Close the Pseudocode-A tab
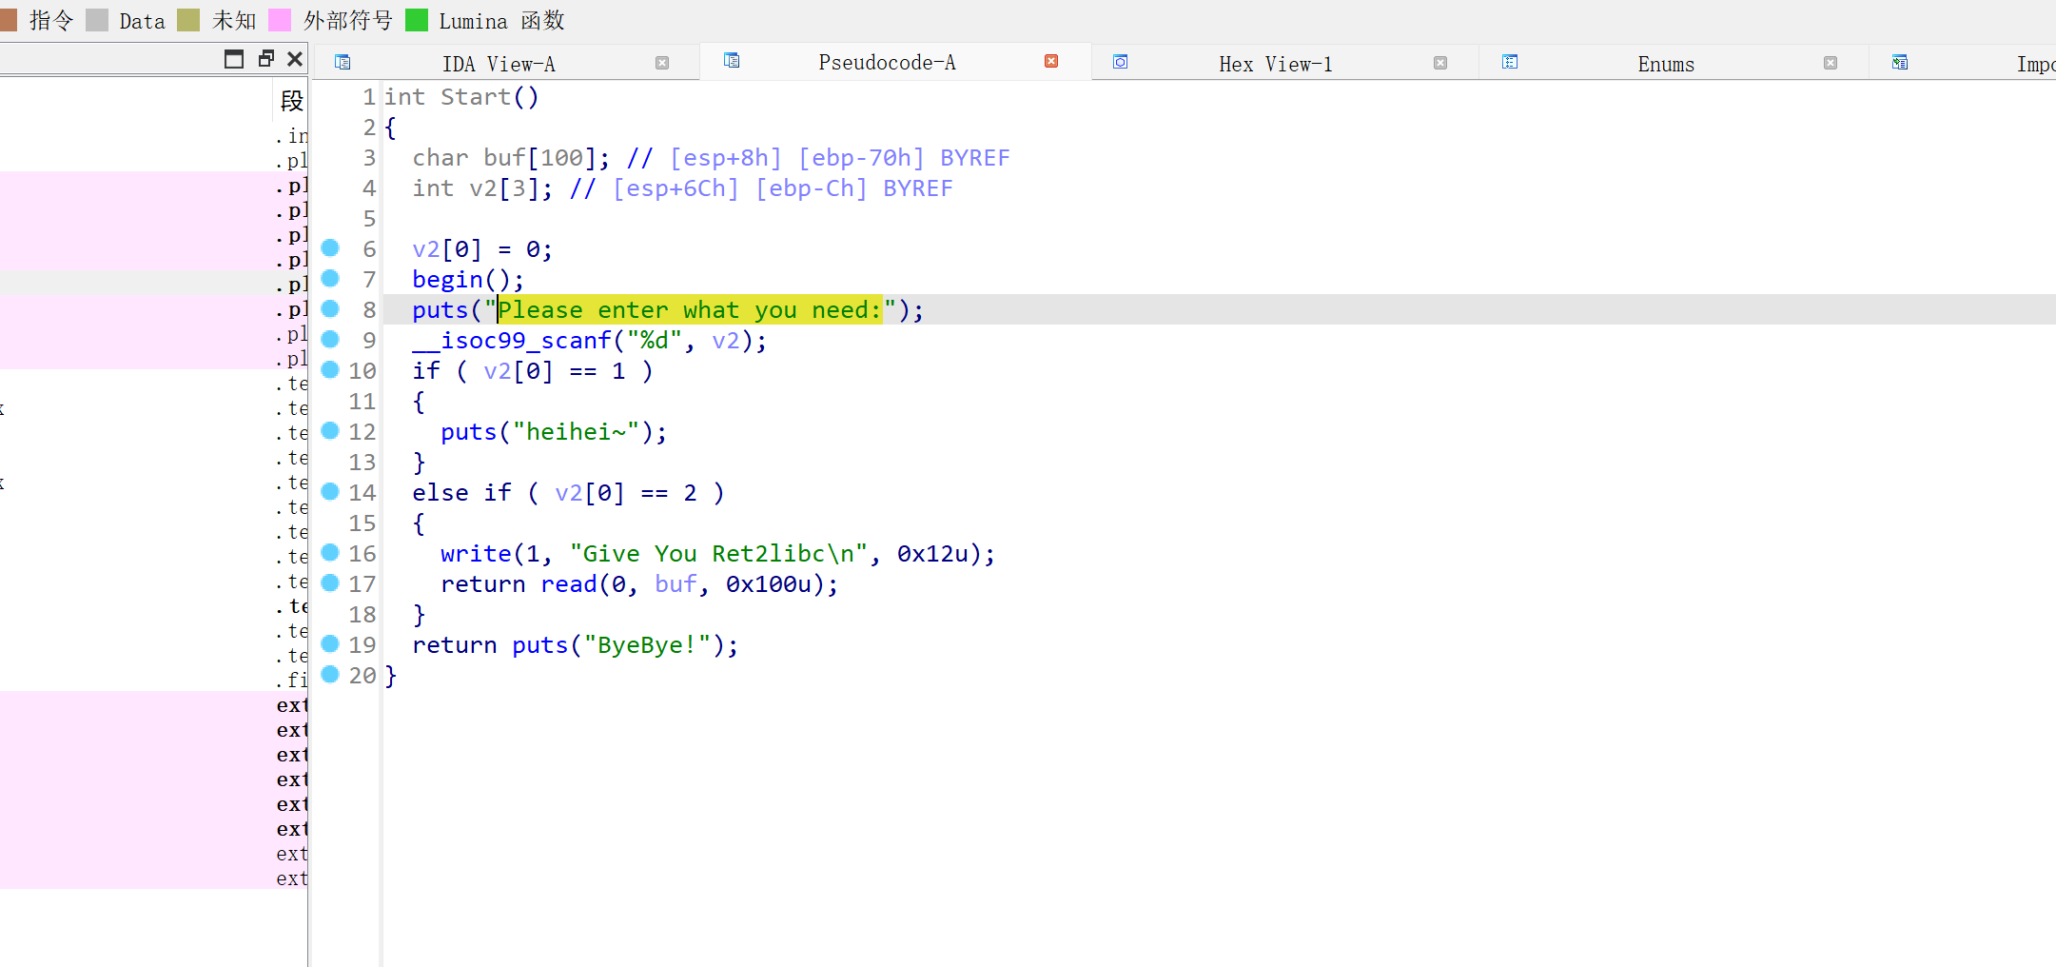The image size is (2056, 967). 1051,62
